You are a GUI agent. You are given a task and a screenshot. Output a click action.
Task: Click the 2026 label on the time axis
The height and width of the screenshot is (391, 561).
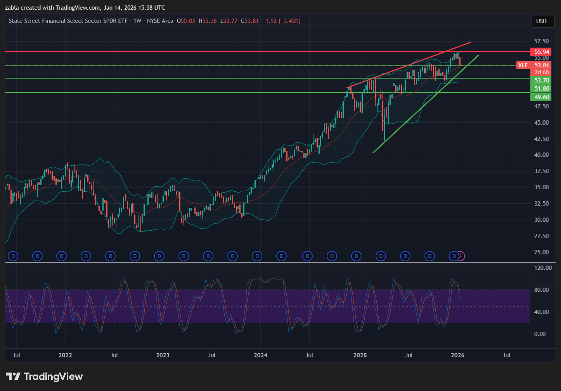point(457,355)
